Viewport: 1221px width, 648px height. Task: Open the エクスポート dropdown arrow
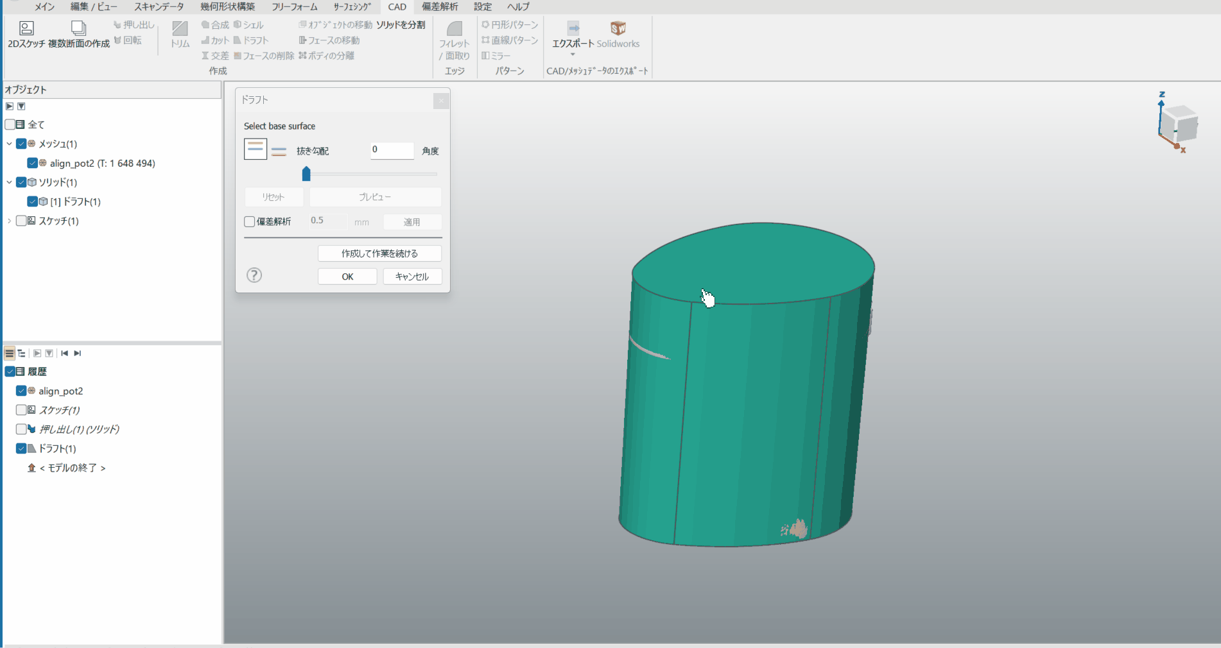pyautogui.click(x=573, y=55)
